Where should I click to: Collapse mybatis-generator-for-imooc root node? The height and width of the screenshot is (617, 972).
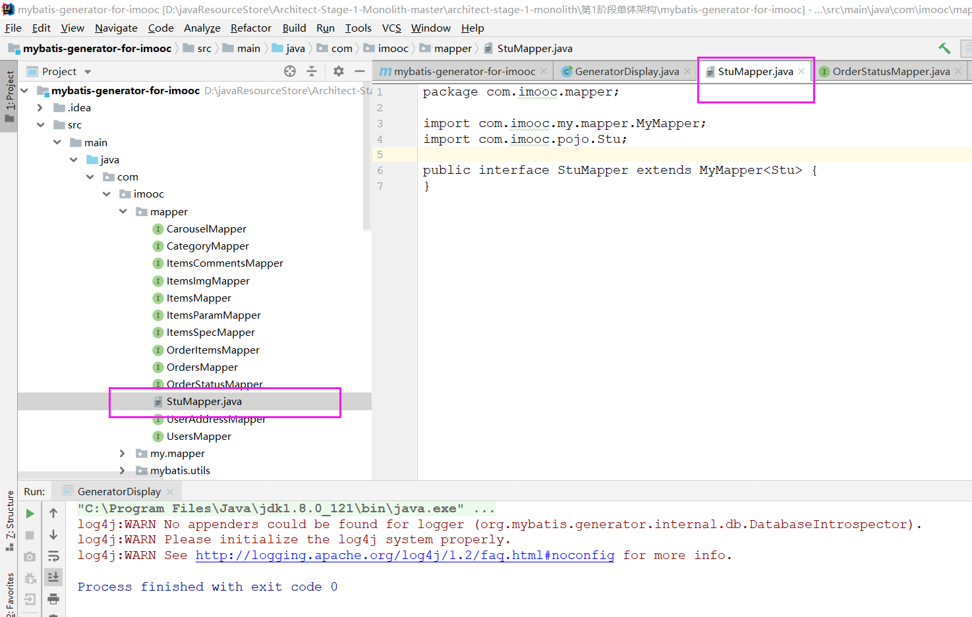coord(24,90)
